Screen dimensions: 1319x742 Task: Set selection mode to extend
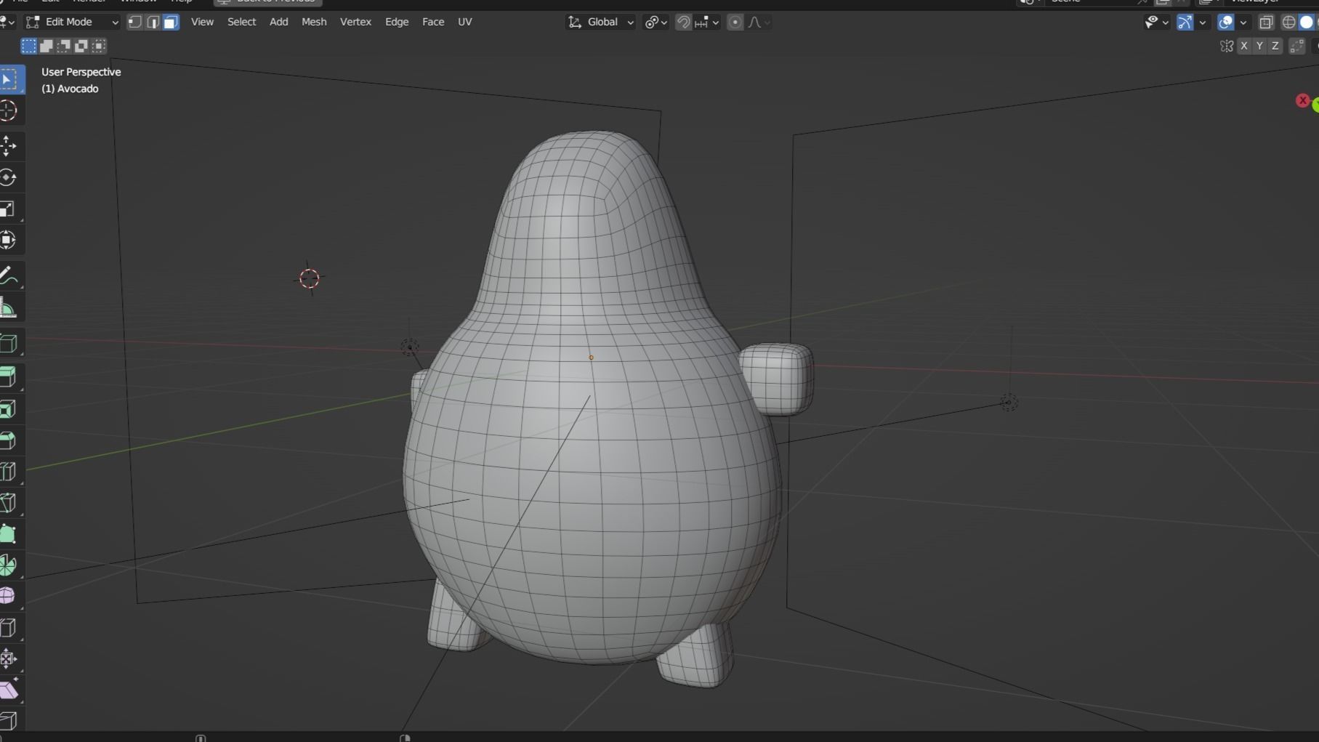(x=46, y=46)
